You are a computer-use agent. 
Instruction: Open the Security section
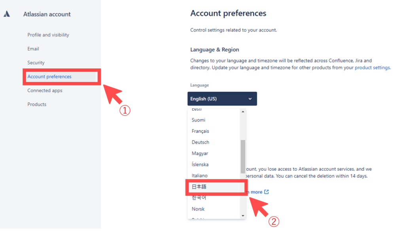pos(36,62)
